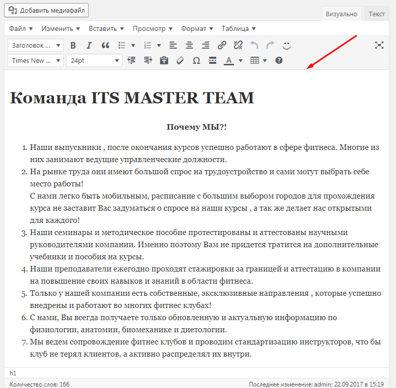Open bulleted list style options arrow
The width and height of the screenshot is (396, 388).
click(x=133, y=46)
